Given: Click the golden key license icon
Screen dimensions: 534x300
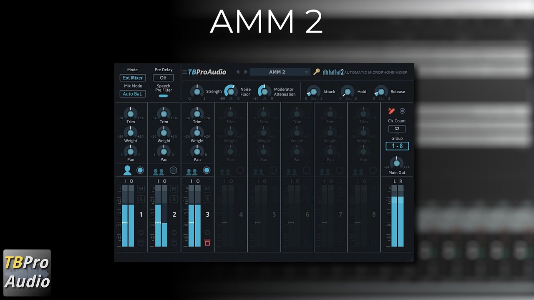Looking at the screenshot, I should pyautogui.click(x=317, y=72).
